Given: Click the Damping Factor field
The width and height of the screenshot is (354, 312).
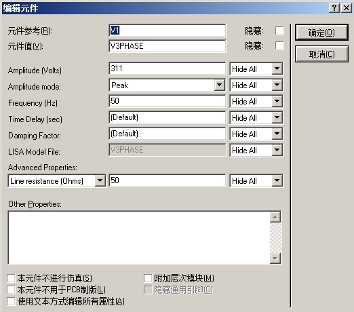Looking at the screenshot, I should coord(168,134).
